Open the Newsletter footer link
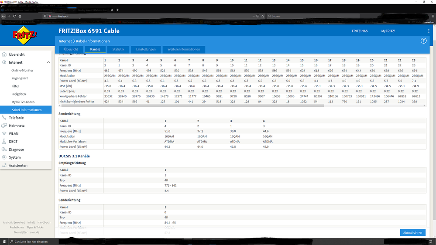This screenshot has width=436, height=245. (x=21, y=232)
